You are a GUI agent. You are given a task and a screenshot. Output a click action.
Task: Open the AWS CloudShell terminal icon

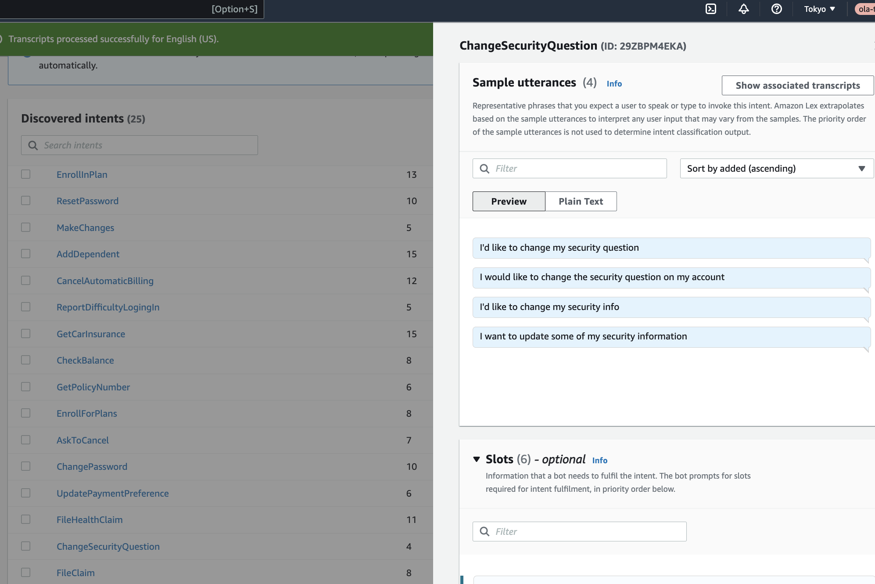711,9
